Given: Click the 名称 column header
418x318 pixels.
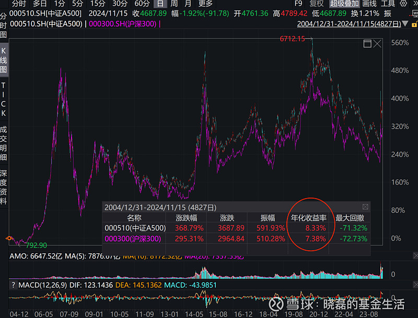Looking at the screenshot, I should (134, 218).
